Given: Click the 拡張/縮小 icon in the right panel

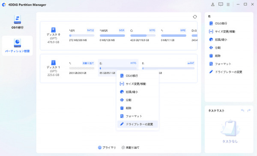Looking at the screenshot, I should tap(211, 40).
